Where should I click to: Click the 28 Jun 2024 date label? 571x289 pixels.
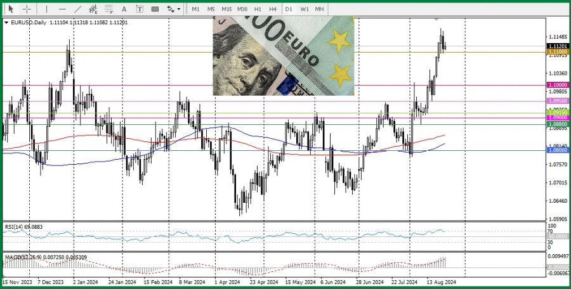tap(370, 282)
